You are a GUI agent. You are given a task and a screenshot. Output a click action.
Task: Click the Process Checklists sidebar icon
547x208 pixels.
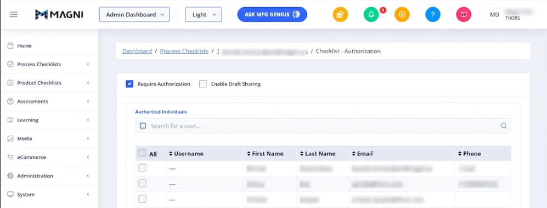tap(10, 65)
